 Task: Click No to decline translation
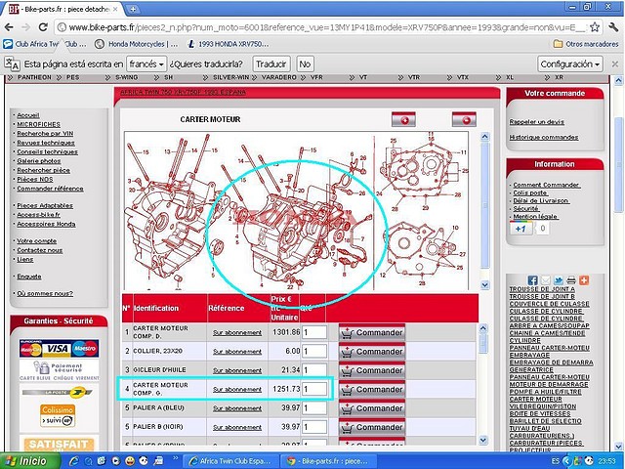click(305, 64)
